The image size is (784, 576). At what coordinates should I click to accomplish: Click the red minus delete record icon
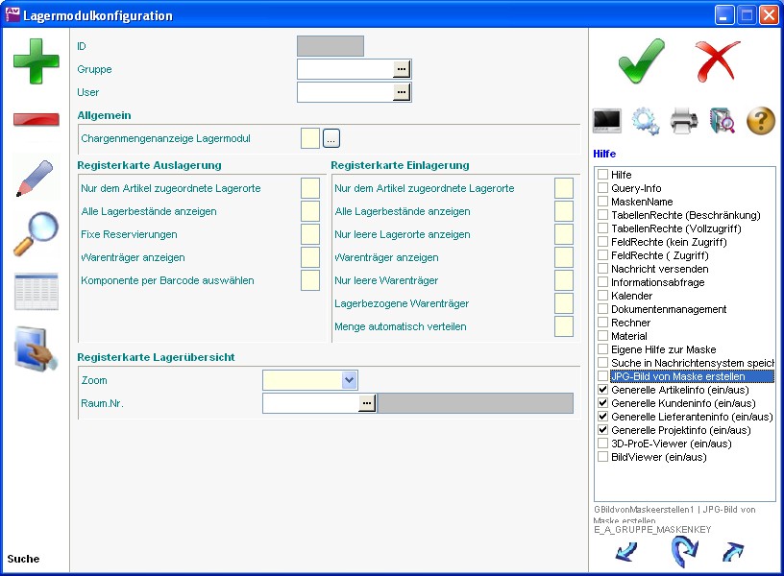tap(36, 120)
